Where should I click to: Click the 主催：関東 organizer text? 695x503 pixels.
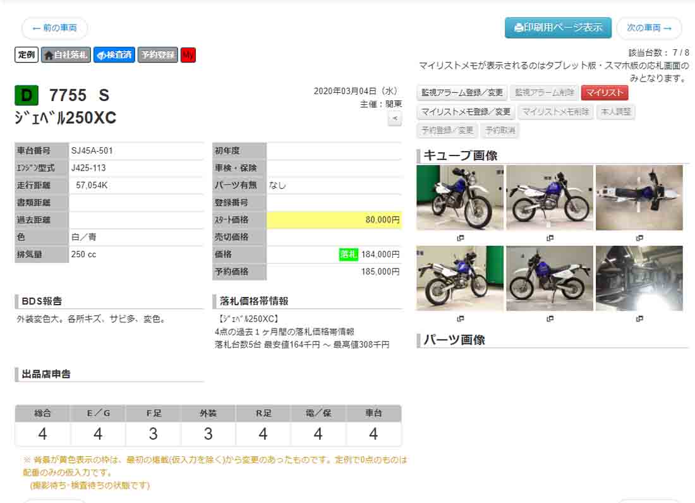[381, 104]
